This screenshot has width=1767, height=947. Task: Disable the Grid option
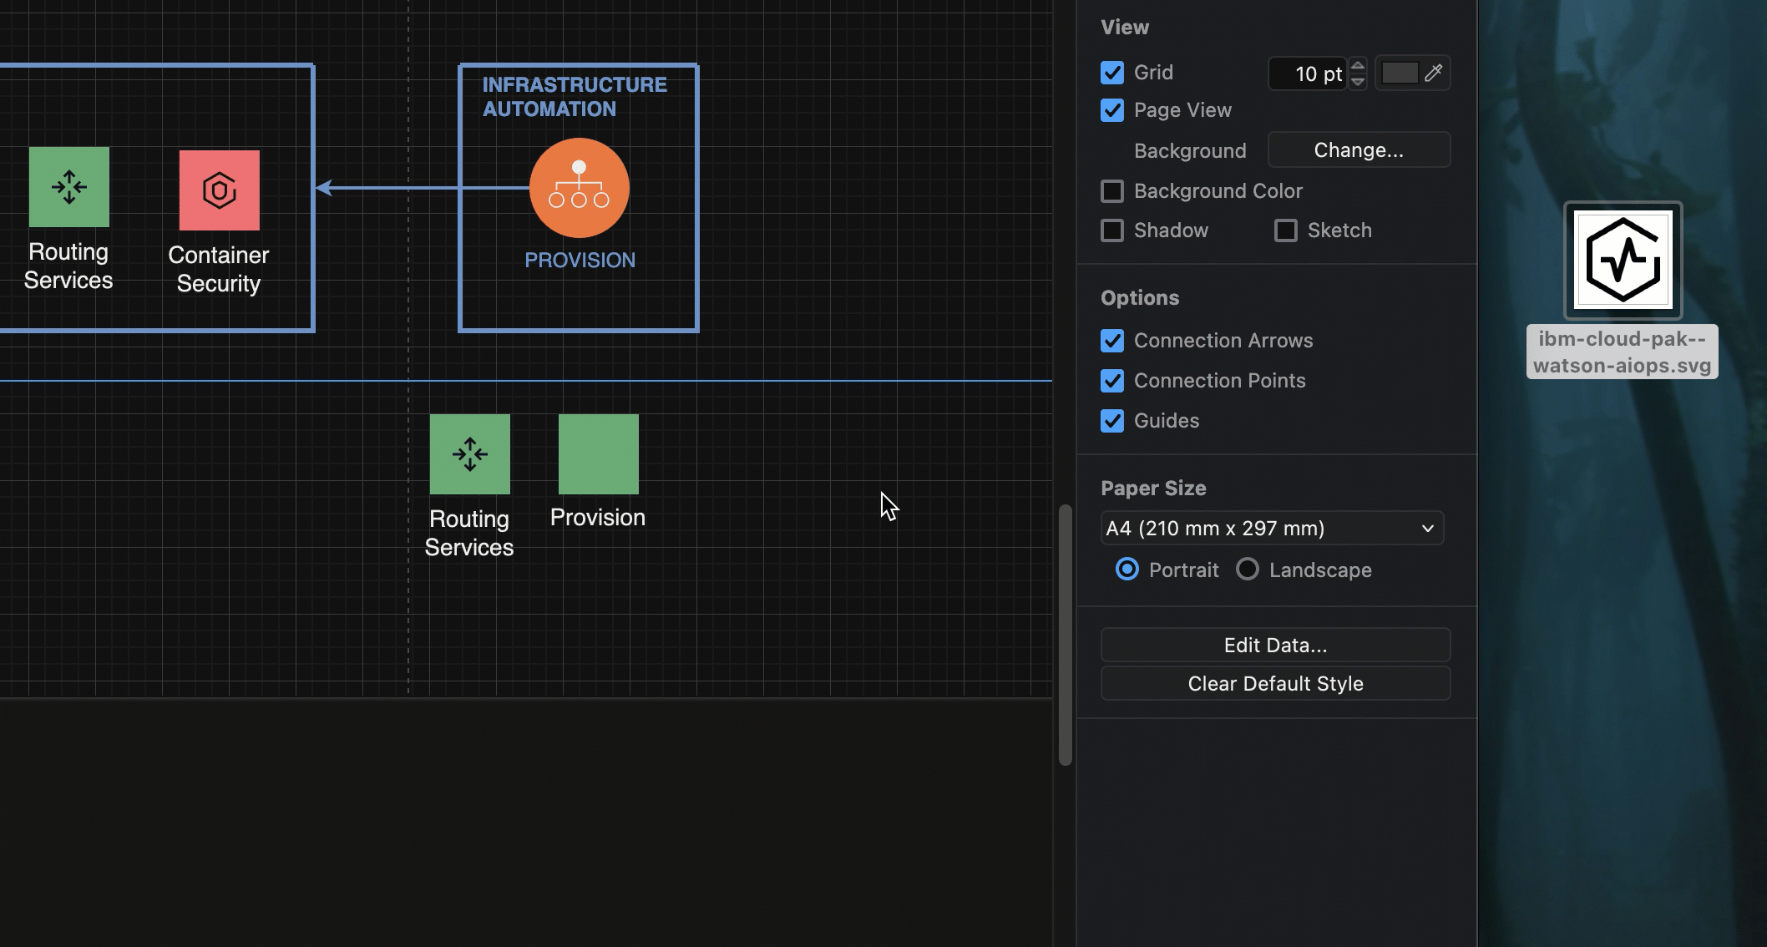[1111, 73]
